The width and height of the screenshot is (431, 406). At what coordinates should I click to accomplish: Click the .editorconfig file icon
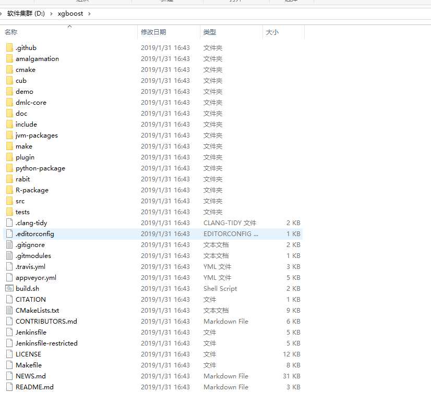tap(9, 234)
